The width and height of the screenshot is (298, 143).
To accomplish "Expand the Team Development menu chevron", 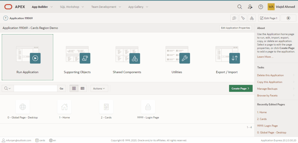I will [120, 7].
